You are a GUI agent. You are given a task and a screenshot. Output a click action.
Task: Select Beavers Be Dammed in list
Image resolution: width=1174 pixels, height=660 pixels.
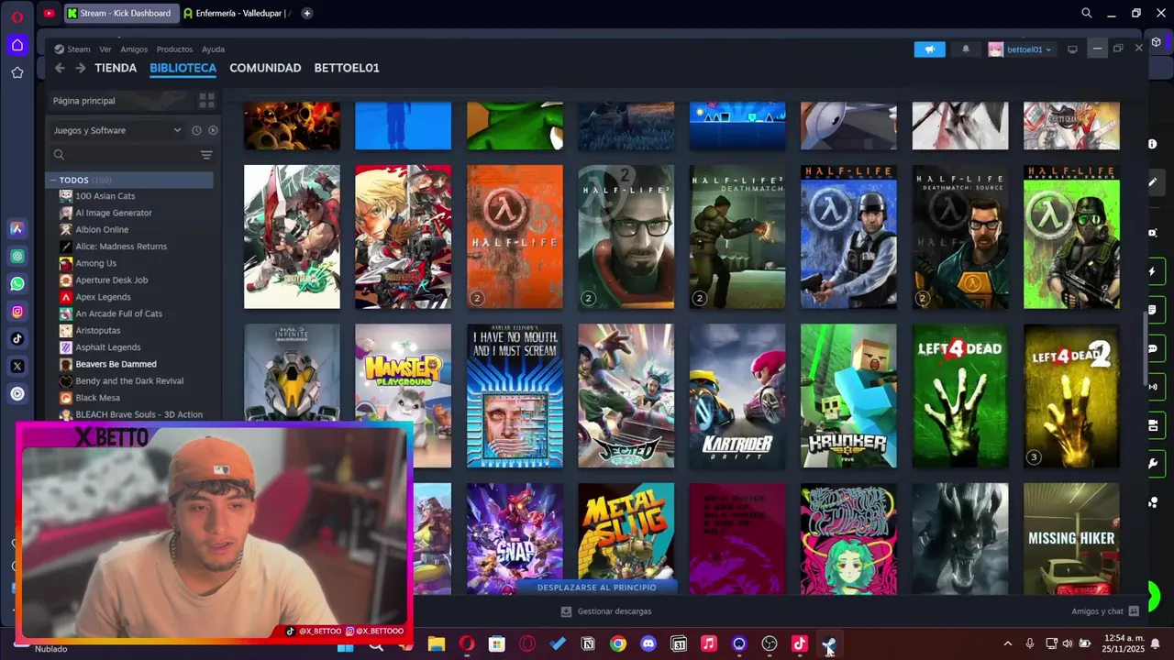(116, 364)
